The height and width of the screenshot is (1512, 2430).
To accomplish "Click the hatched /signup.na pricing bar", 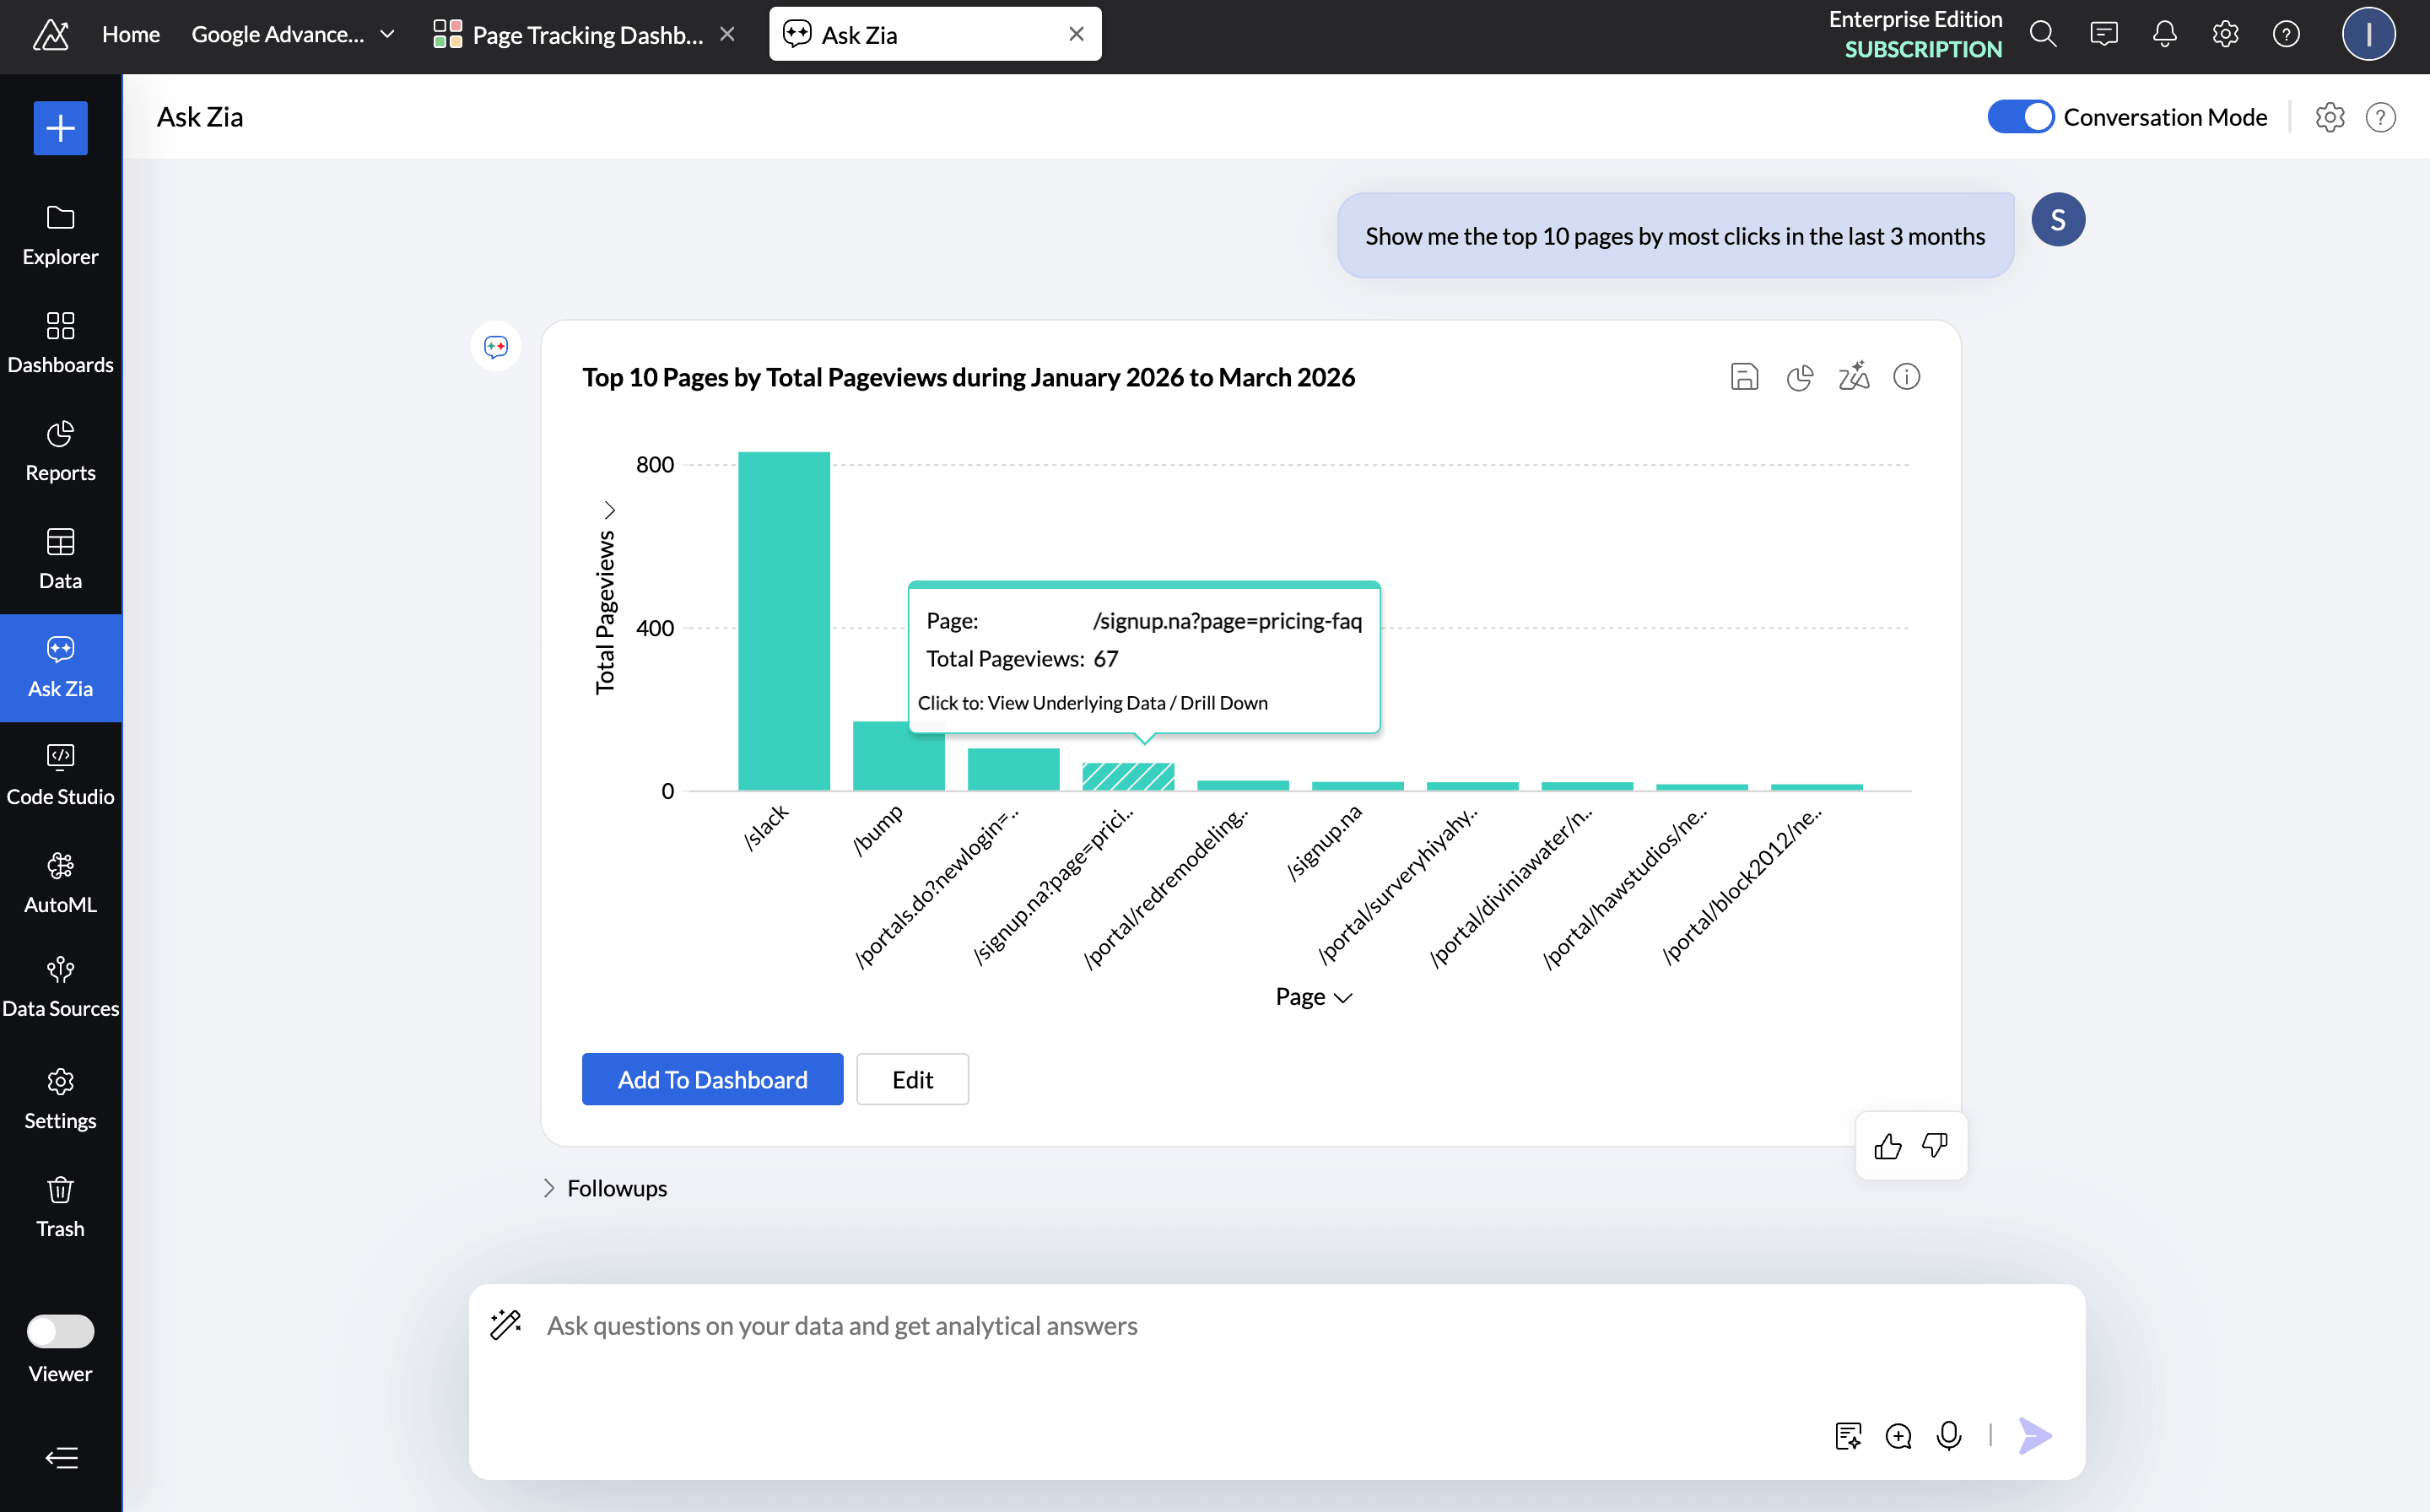I will click(1128, 775).
